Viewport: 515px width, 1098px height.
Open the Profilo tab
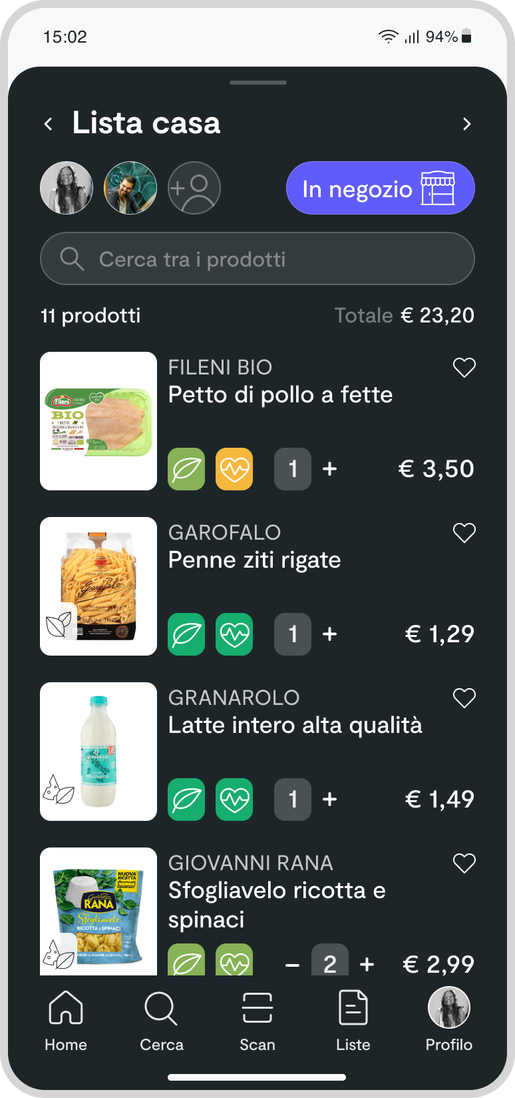pyautogui.click(x=449, y=1021)
